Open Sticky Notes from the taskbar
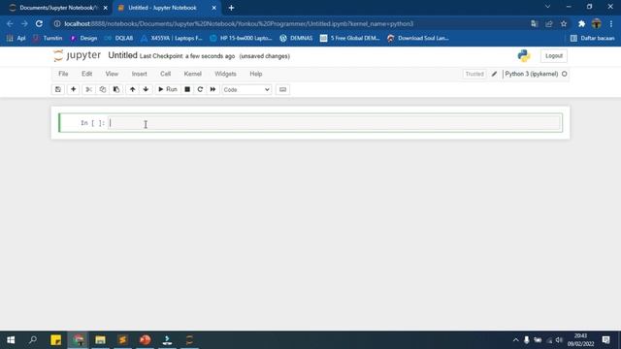This screenshot has height=349, width=621. pos(56,340)
